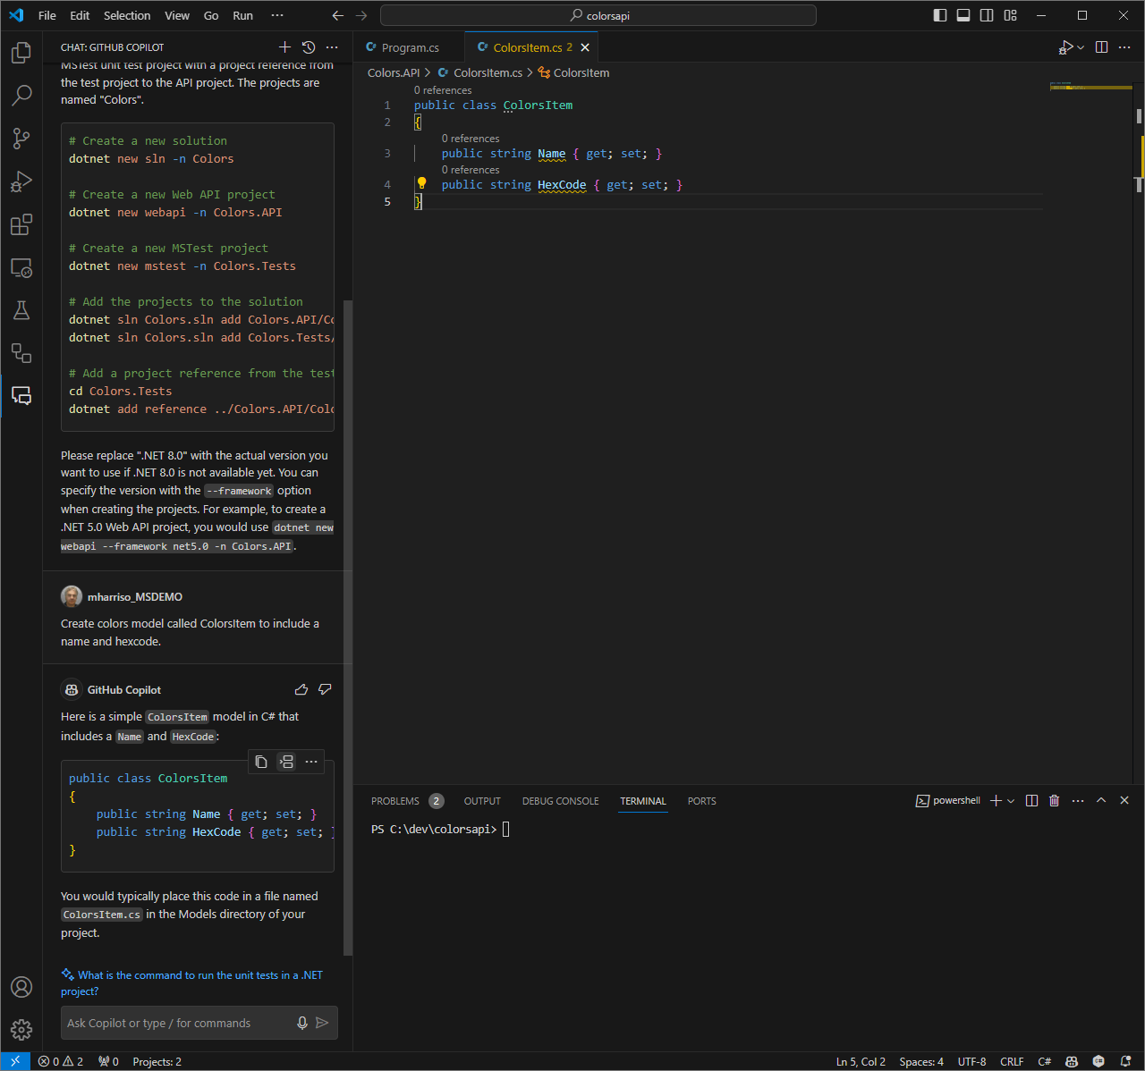Expand ColorsItem.cs breadcrumb chevron
The height and width of the screenshot is (1071, 1145).
click(530, 72)
